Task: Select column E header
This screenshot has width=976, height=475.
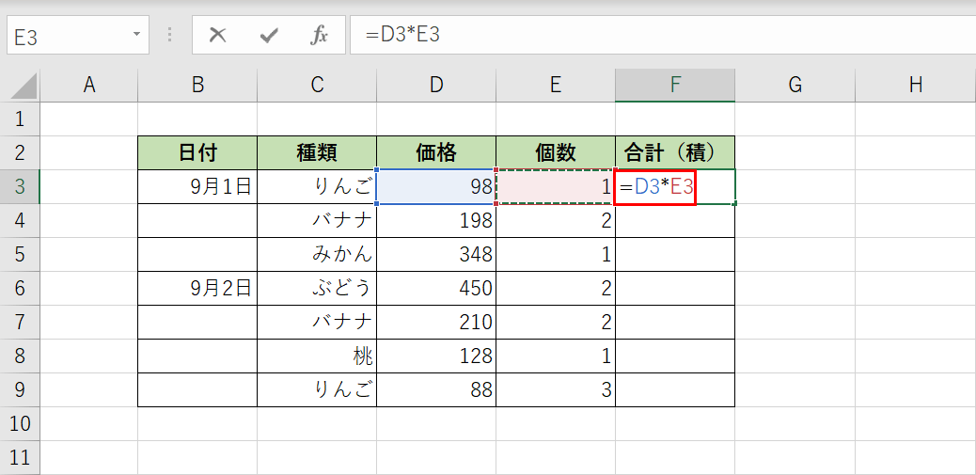Action: click(556, 86)
